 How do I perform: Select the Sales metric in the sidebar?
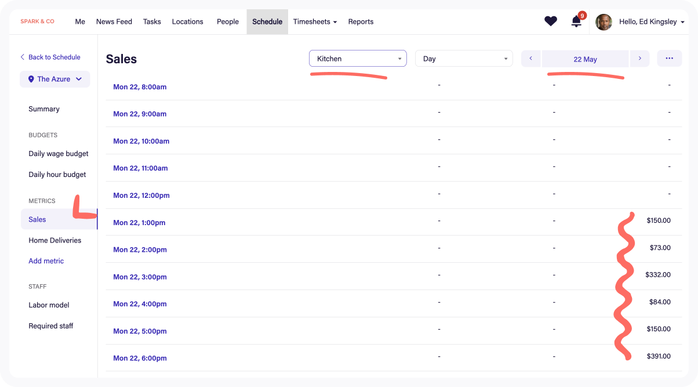37,219
